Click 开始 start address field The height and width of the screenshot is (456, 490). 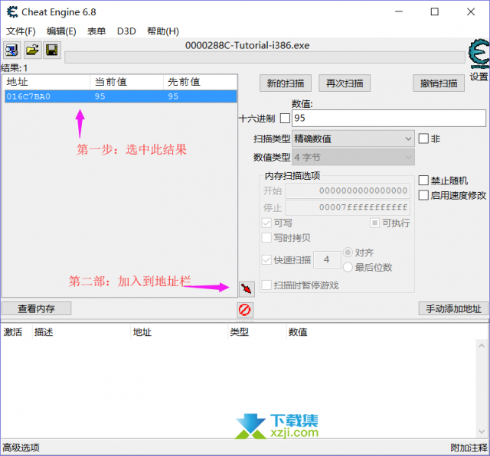tap(348, 191)
